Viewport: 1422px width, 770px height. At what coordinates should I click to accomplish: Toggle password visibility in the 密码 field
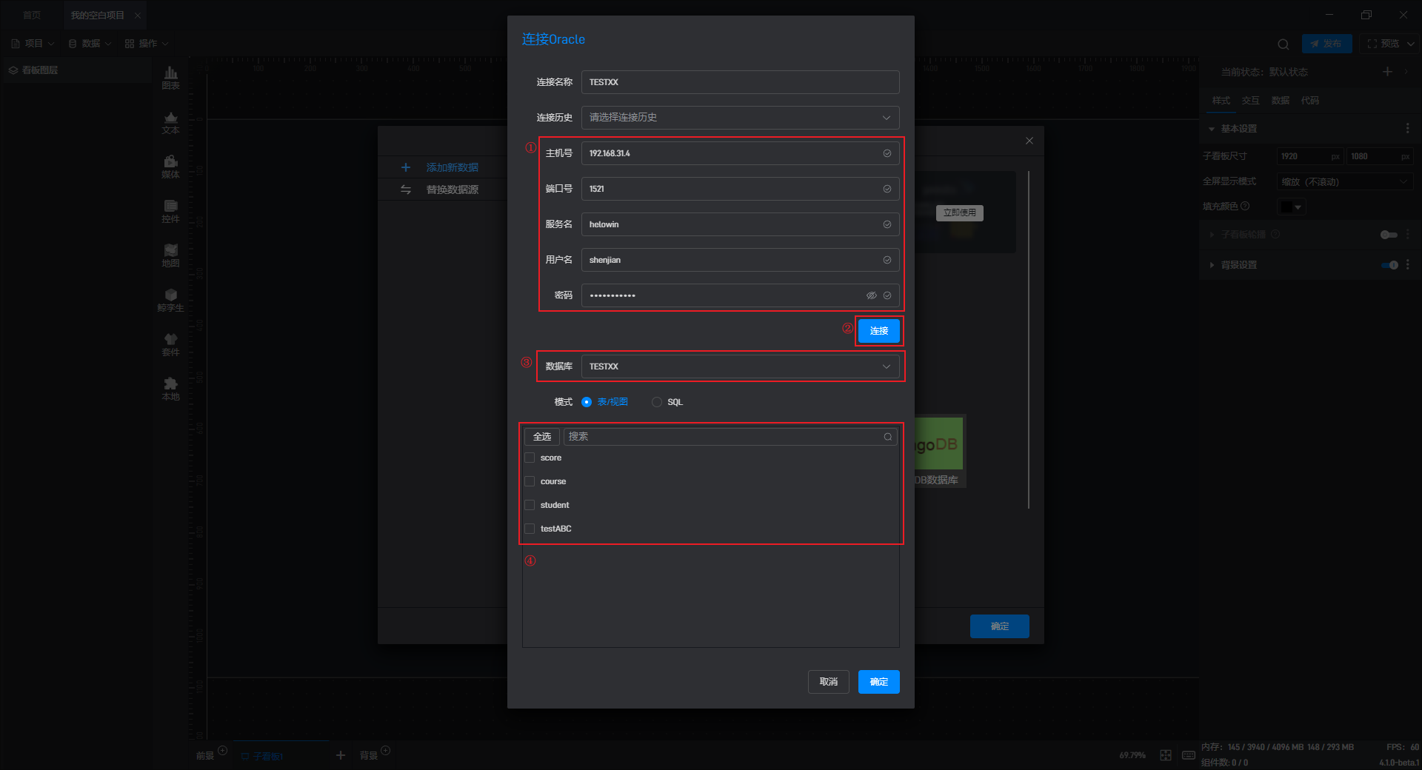pyautogui.click(x=872, y=295)
